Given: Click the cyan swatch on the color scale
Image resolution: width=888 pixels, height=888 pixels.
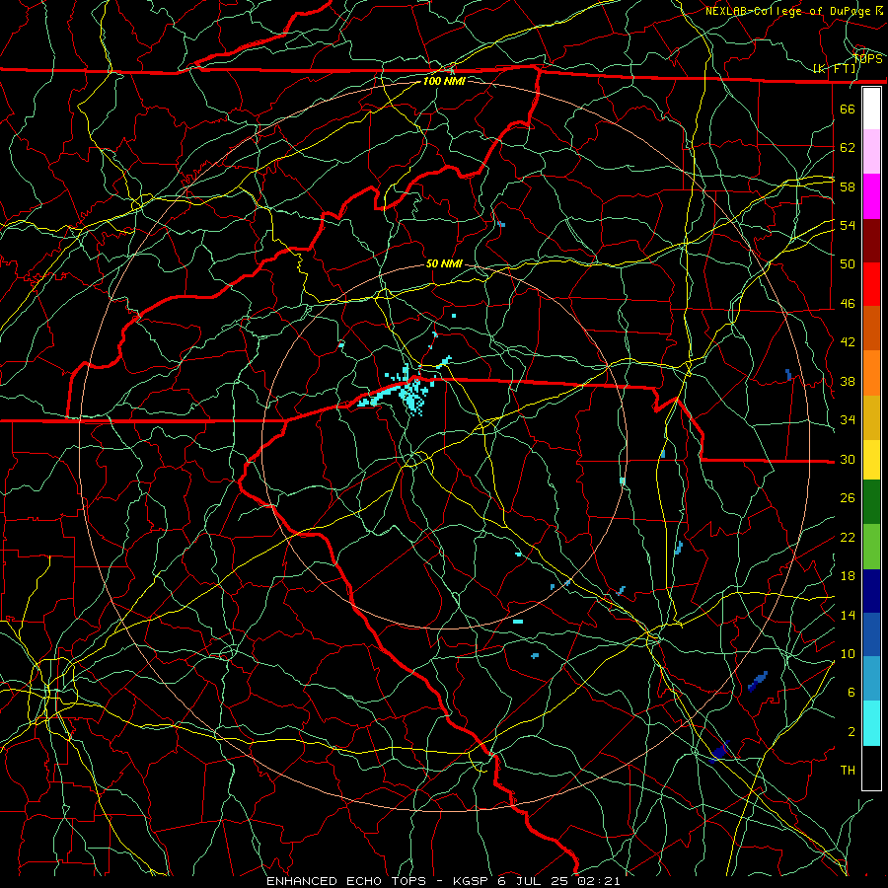Looking at the screenshot, I should point(871,723).
